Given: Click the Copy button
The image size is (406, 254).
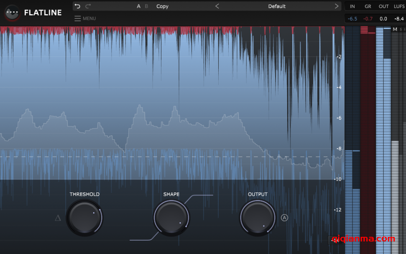Looking at the screenshot, I should pos(162,6).
